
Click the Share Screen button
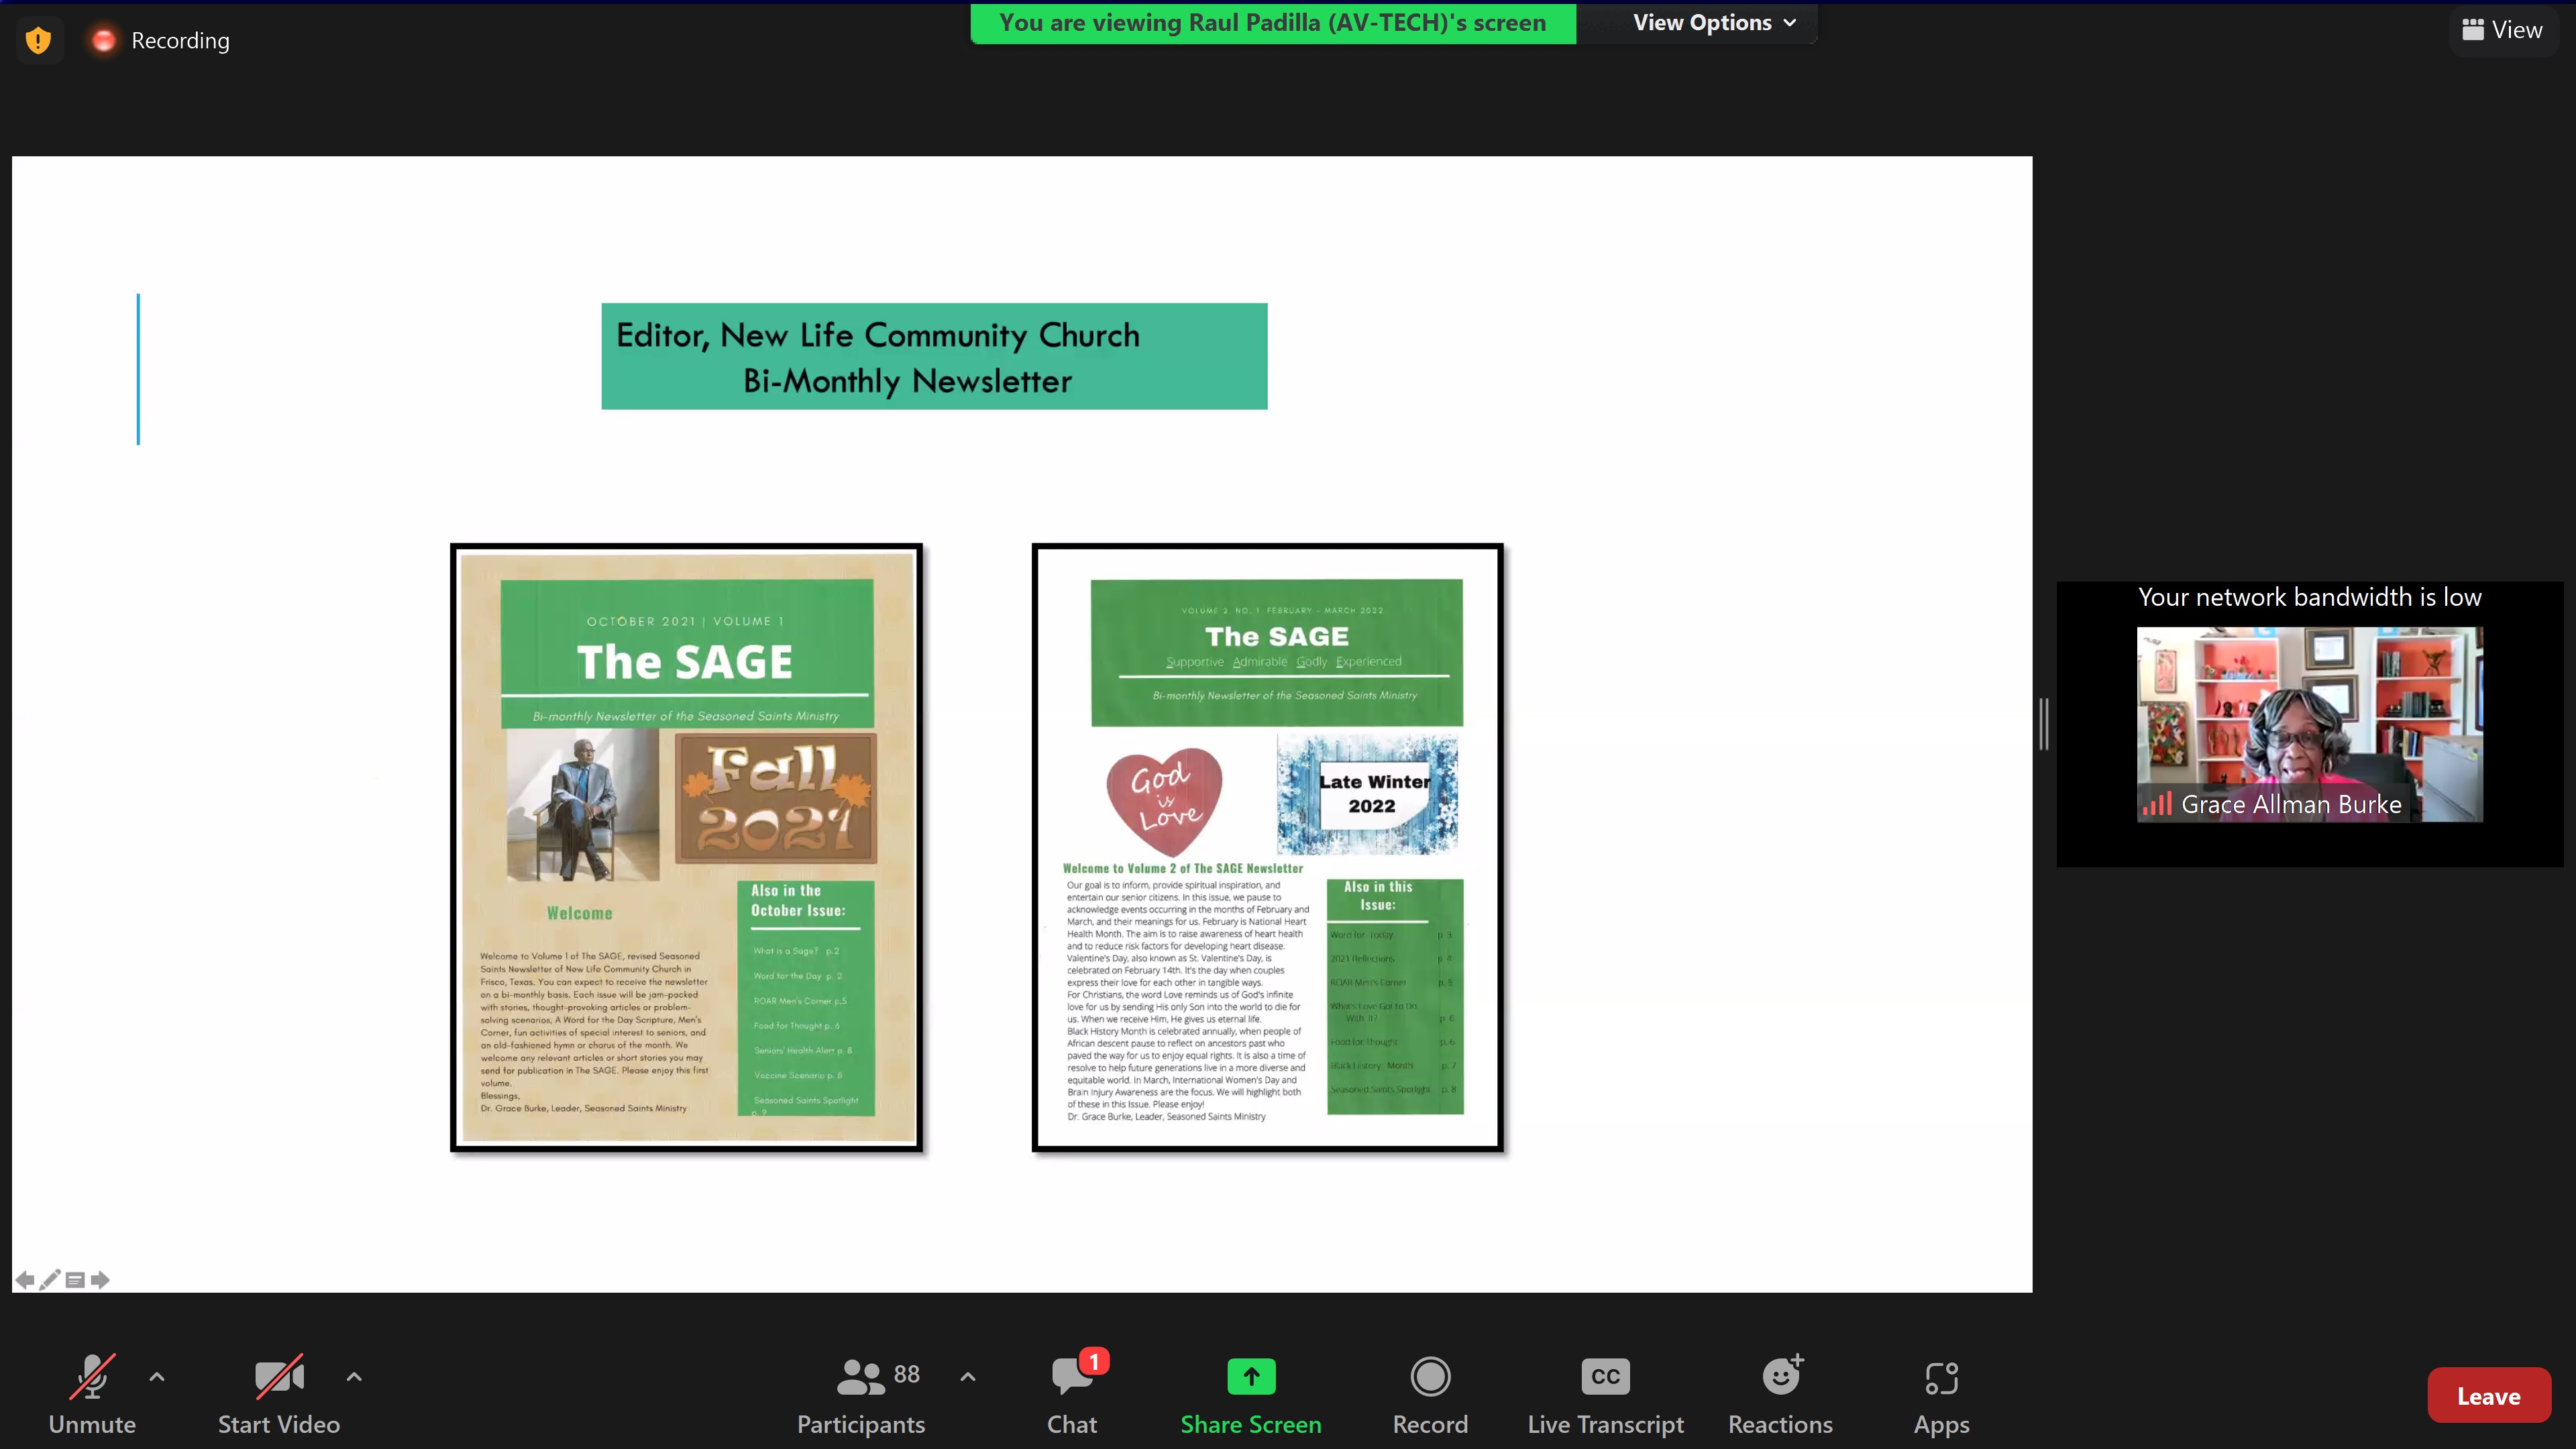tap(1250, 1394)
